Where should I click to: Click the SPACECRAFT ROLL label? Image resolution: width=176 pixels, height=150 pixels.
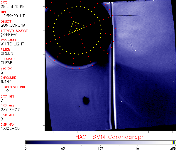14,87
